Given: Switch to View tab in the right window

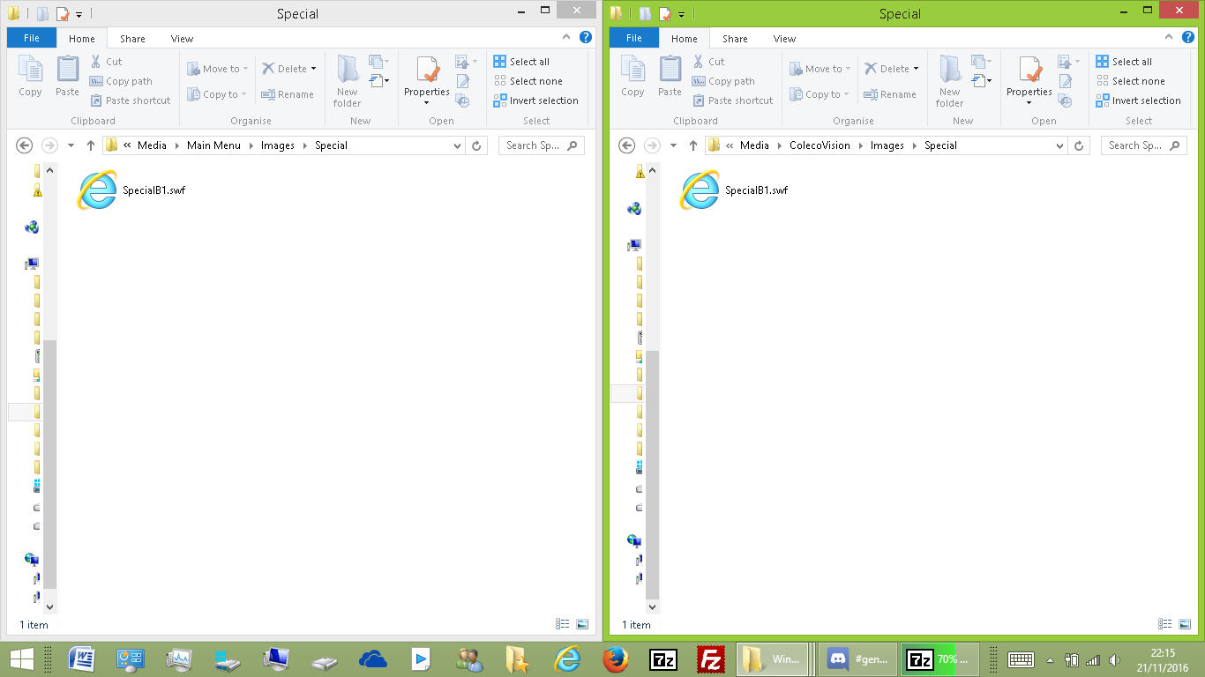Looking at the screenshot, I should pos(784,39).
